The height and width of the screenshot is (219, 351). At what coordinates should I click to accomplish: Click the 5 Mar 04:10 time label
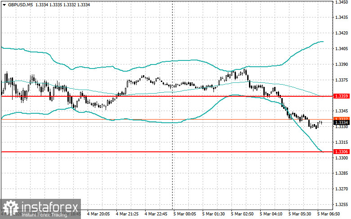point(271,214)
